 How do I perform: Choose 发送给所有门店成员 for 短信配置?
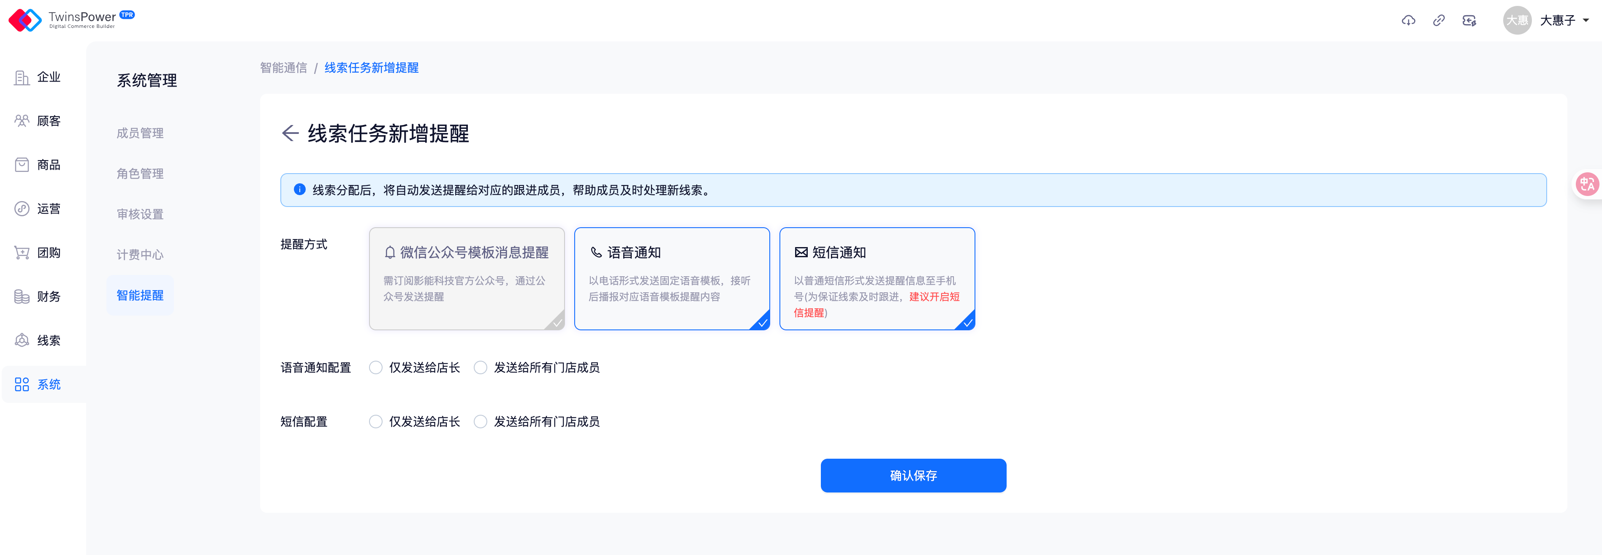coord(480,422)
